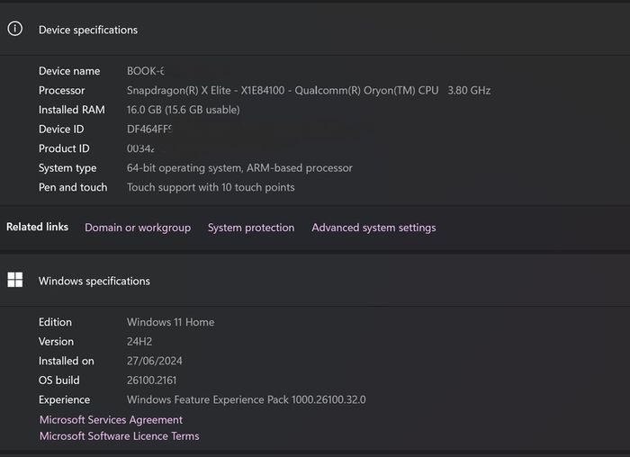Click the '3.80 GHz' processor speed

pos(469,90)
